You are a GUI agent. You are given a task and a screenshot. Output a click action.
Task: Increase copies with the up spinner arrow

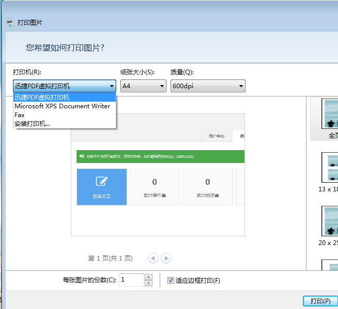click(148, 277)
